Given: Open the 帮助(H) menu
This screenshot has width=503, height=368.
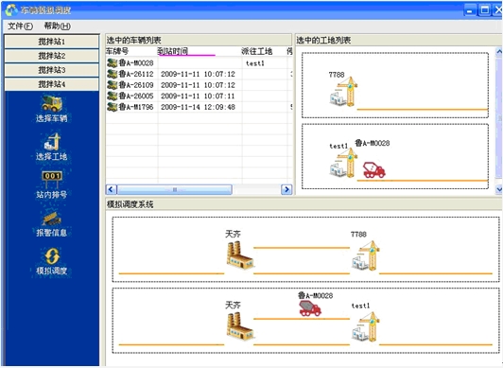Looking at the screenshot, I should coord(58,26).
